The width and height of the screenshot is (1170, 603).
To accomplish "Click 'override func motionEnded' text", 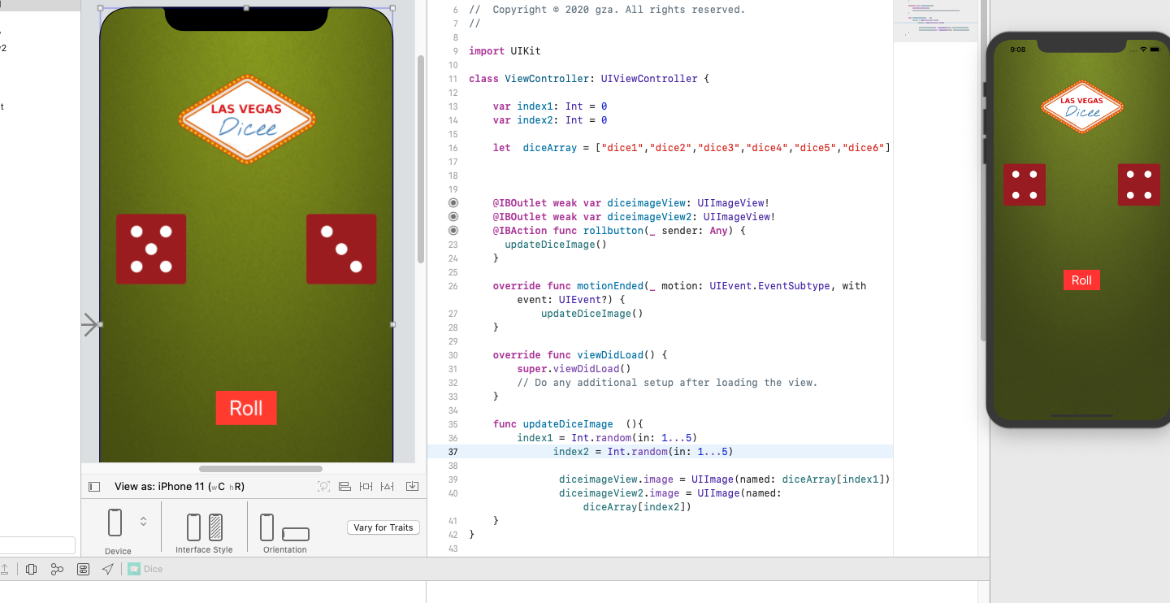I will click(568, 286).
